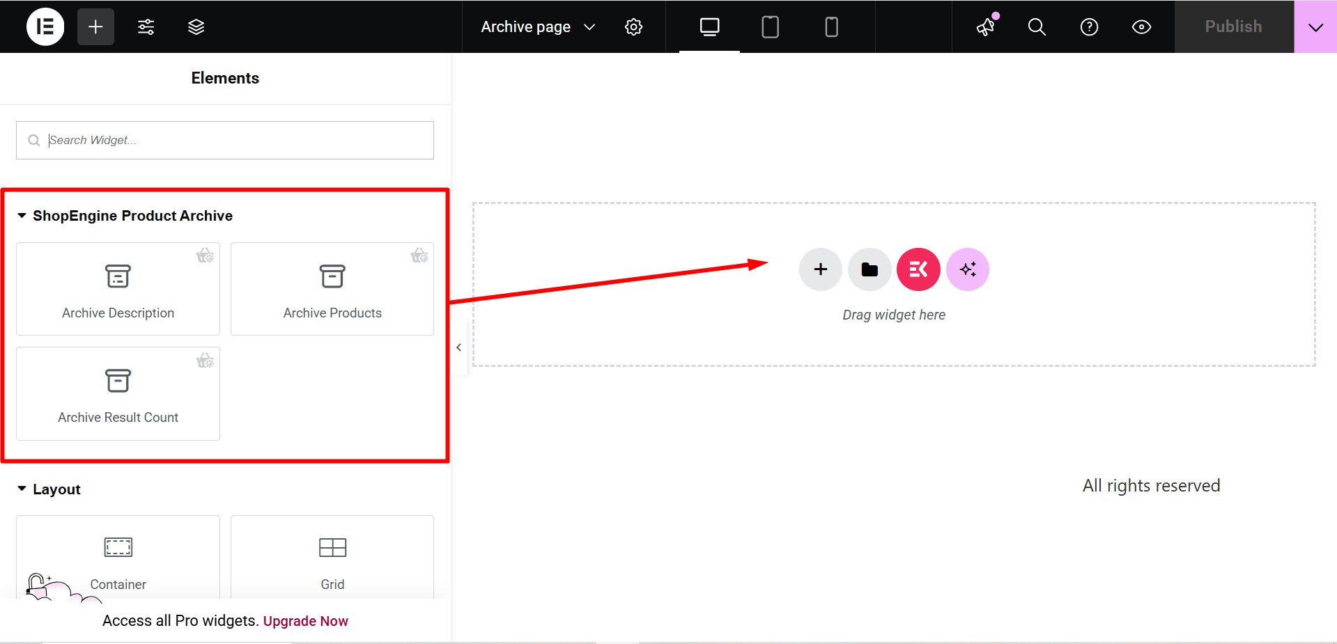
Task: Collapse the Layout section
Action: [49, 489]
